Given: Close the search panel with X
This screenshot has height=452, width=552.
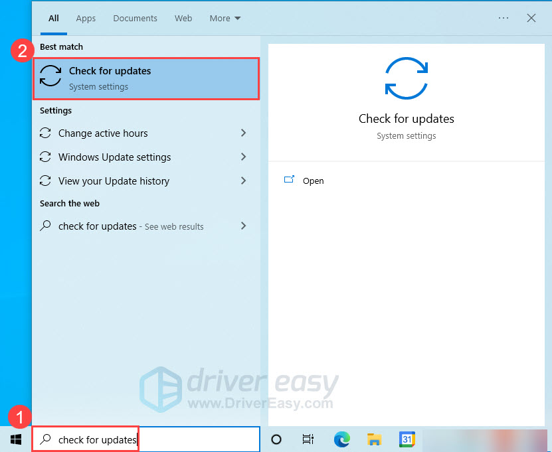Looking at the screenshot, I should (531, 19).
